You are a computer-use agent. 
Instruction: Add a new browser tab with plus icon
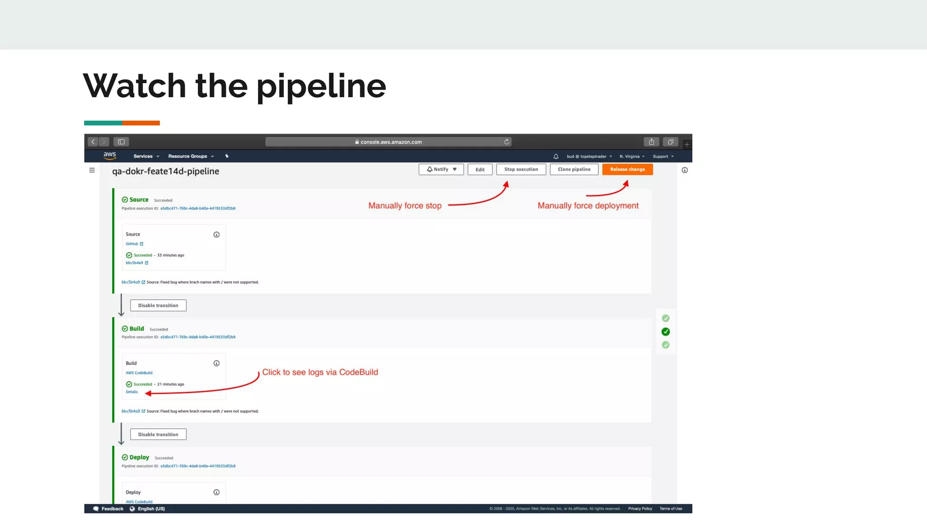tap(687, 144)
